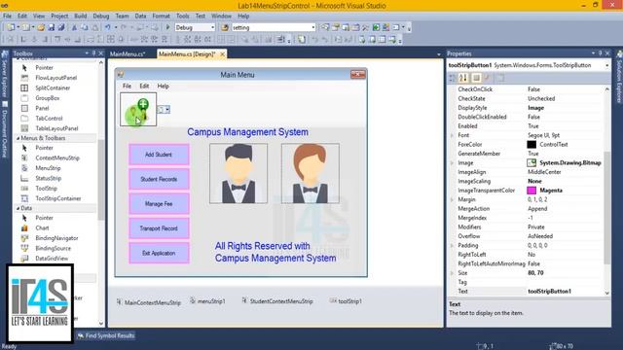Select the ToolStripContainer toolbox item
The width and height of the screenshot is (623, 350).
click(x=58, y=198)
